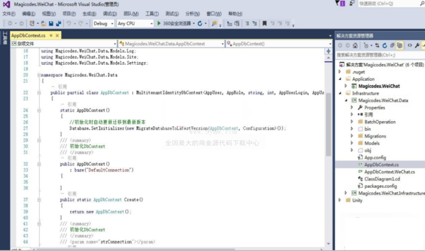
Task: Start debugging with green play arrow
Action: [x=159, y=23]
